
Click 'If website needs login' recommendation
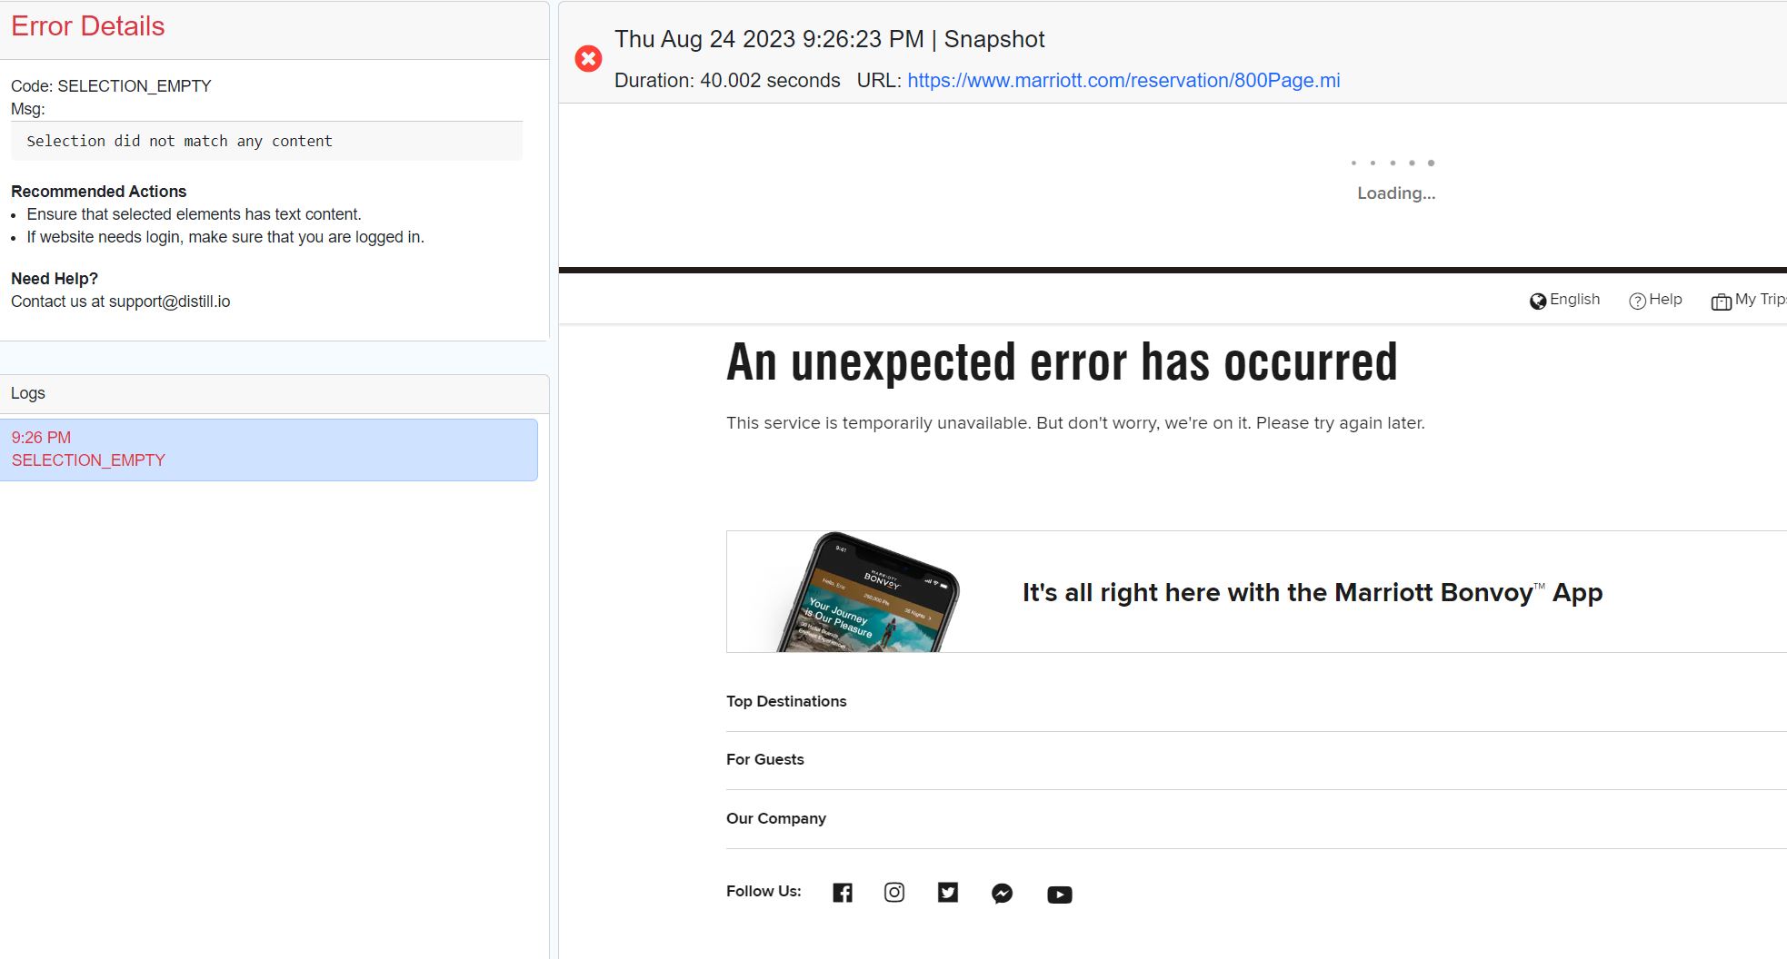[225, 237]
